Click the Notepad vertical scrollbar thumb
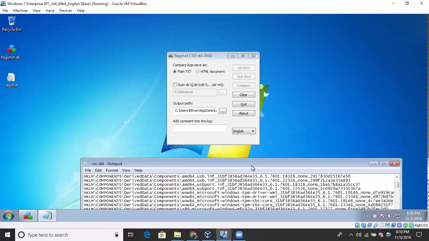This screenshot has width=429, height=241. [397, 185]
